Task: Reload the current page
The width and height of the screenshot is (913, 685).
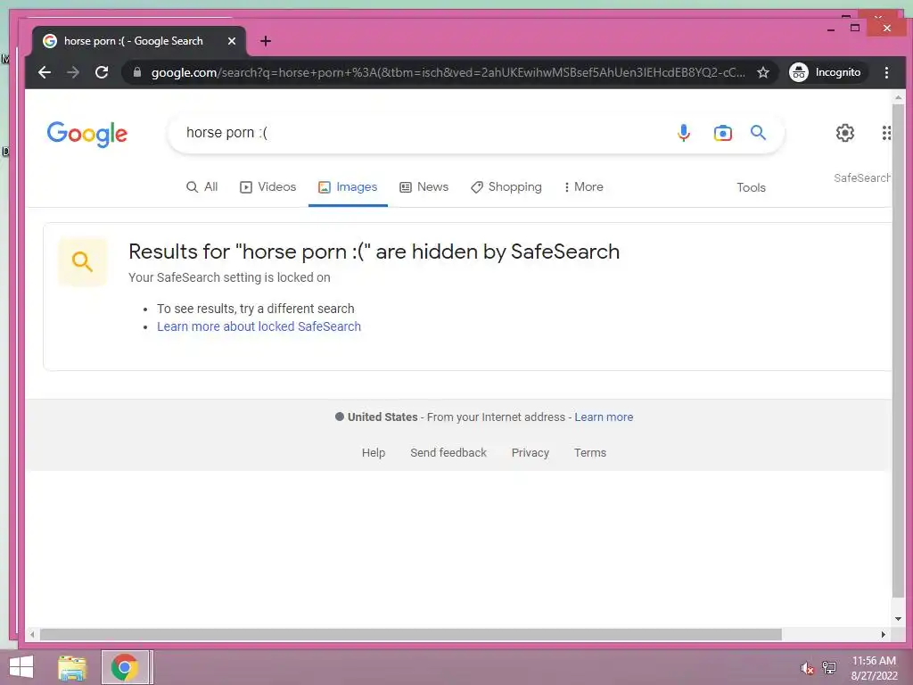Action: [102, 72]
